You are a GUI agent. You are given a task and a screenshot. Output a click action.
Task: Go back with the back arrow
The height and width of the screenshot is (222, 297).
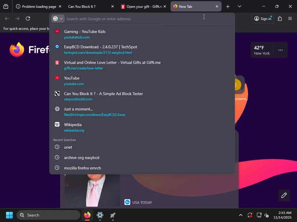coord(7,18)
